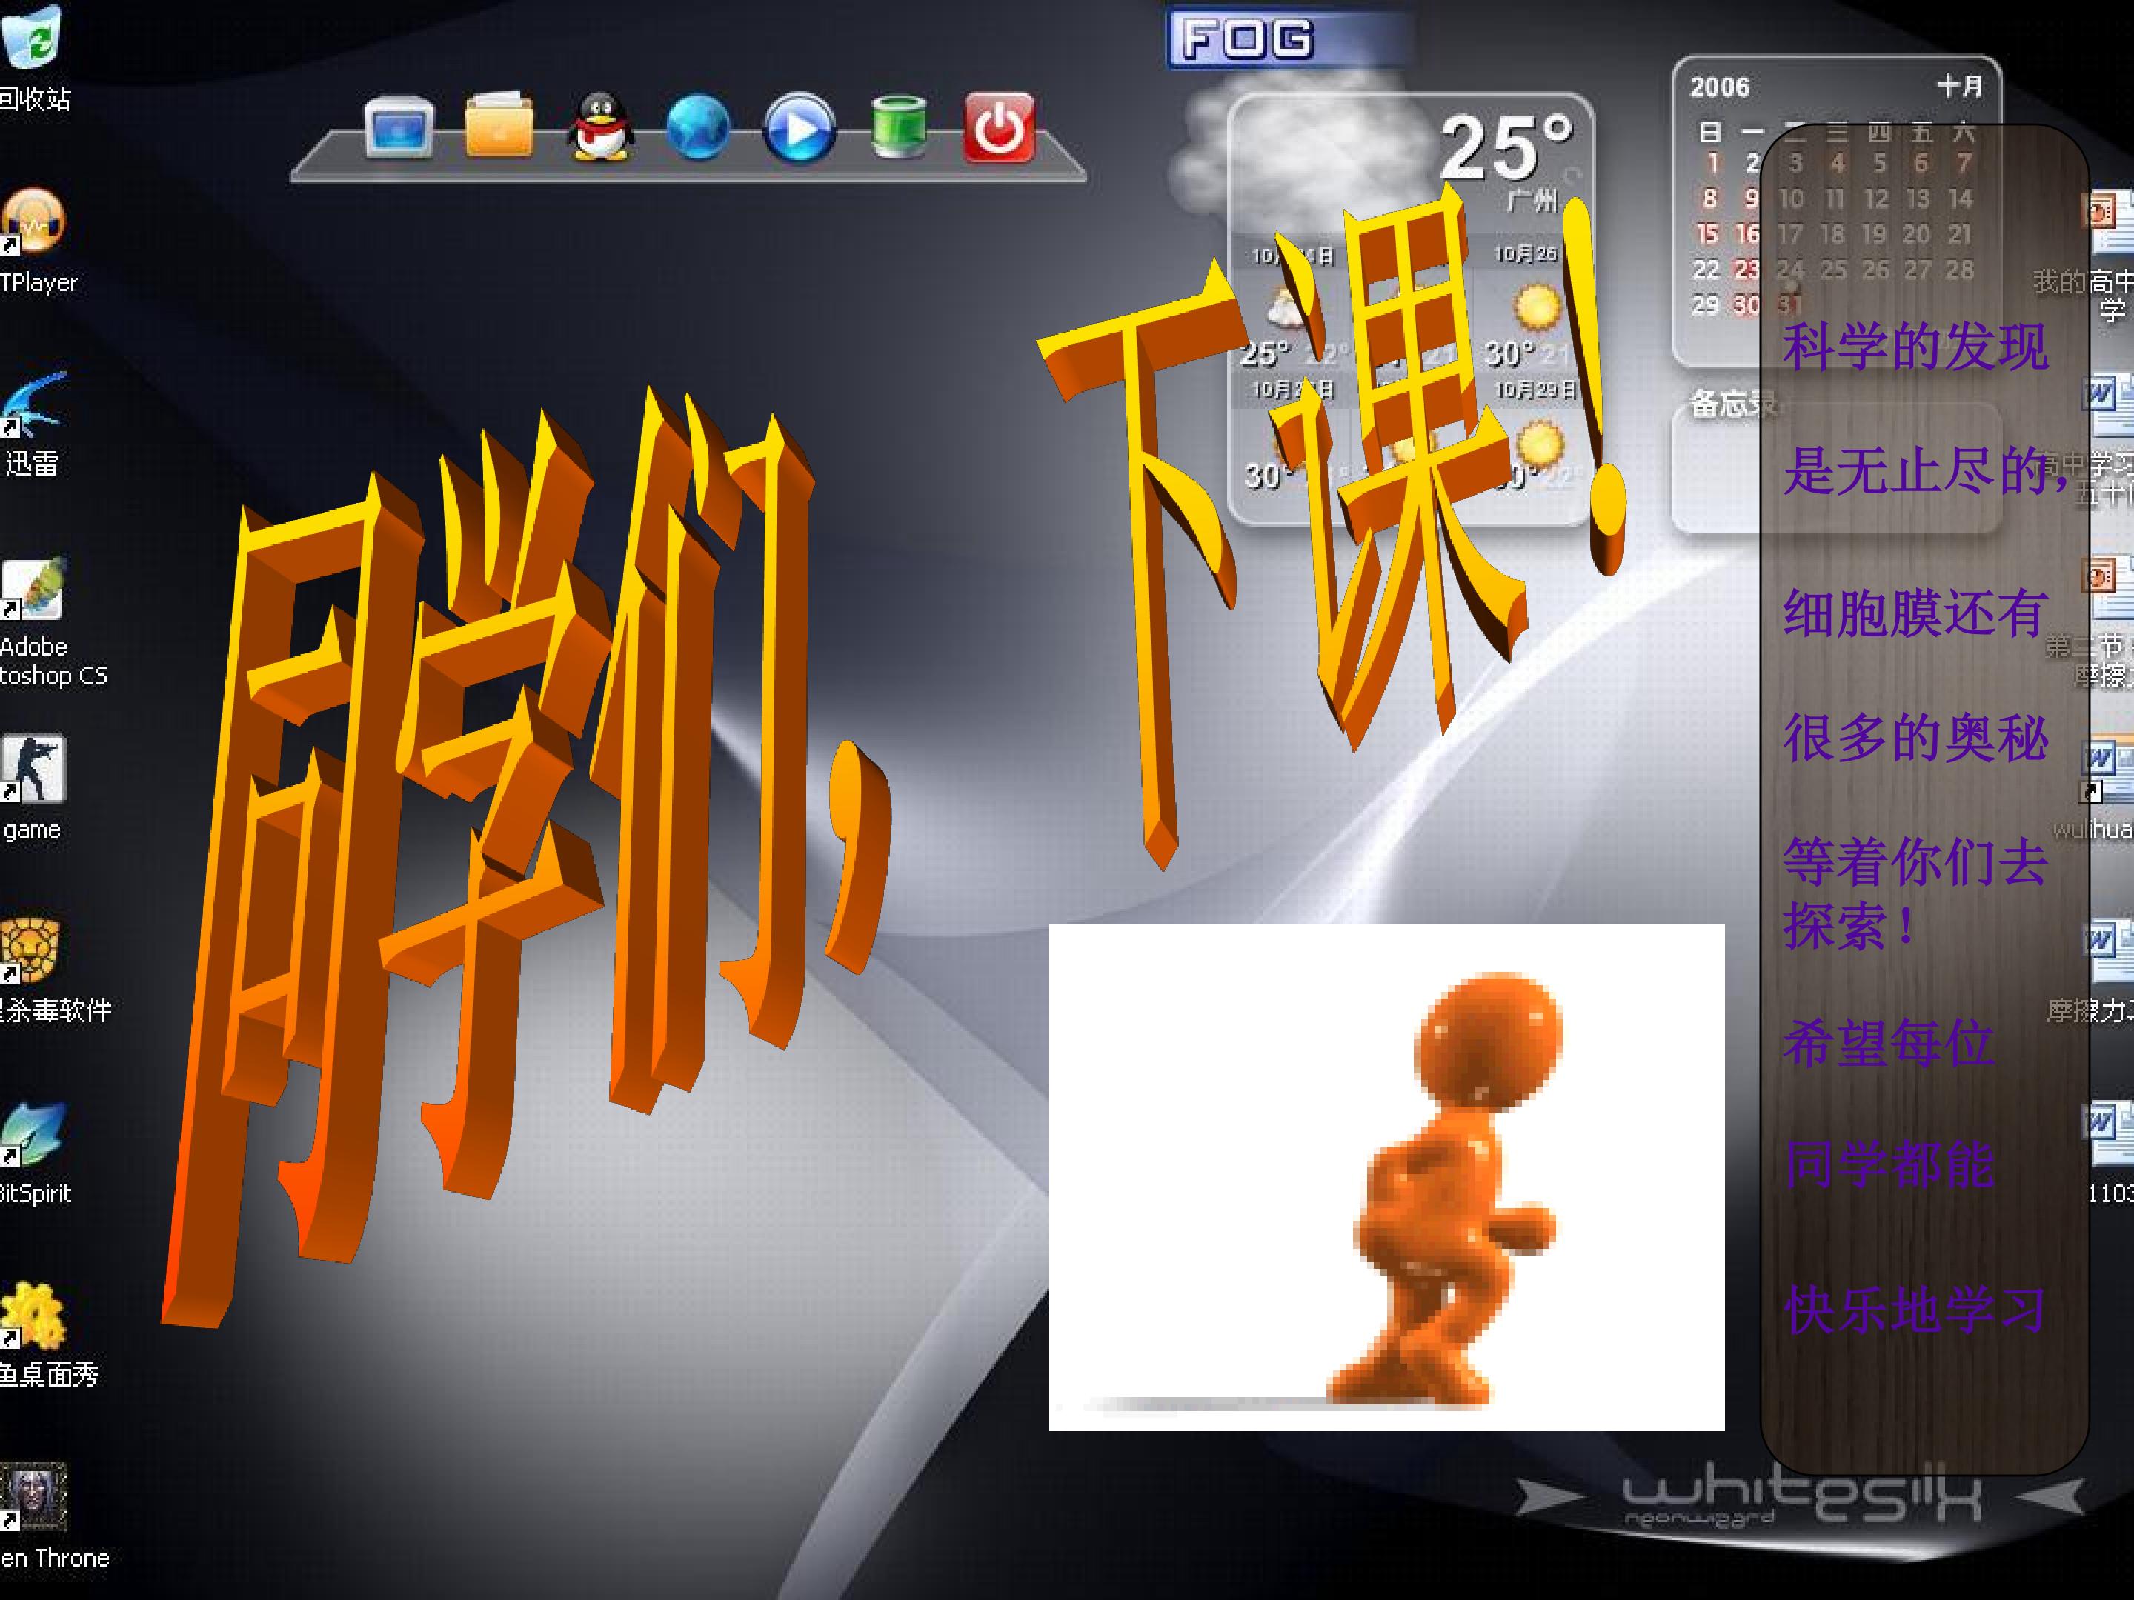Open the BitSpirit shortcut
This screenshot has height=1600, width=2134.
(33, 1133)
